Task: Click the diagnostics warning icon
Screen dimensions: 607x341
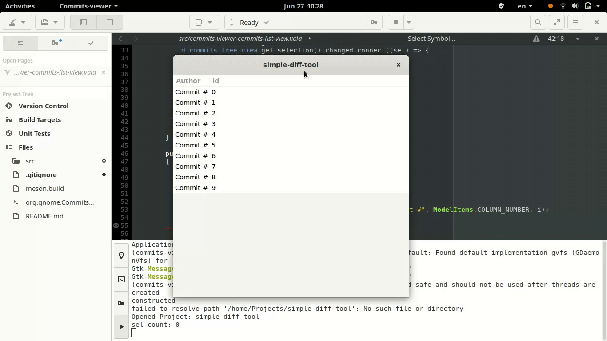Action: point(536,39)
